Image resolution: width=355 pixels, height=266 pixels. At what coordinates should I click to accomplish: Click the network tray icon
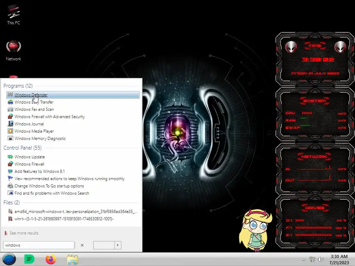pyautogui.click(x=312, y=259)
